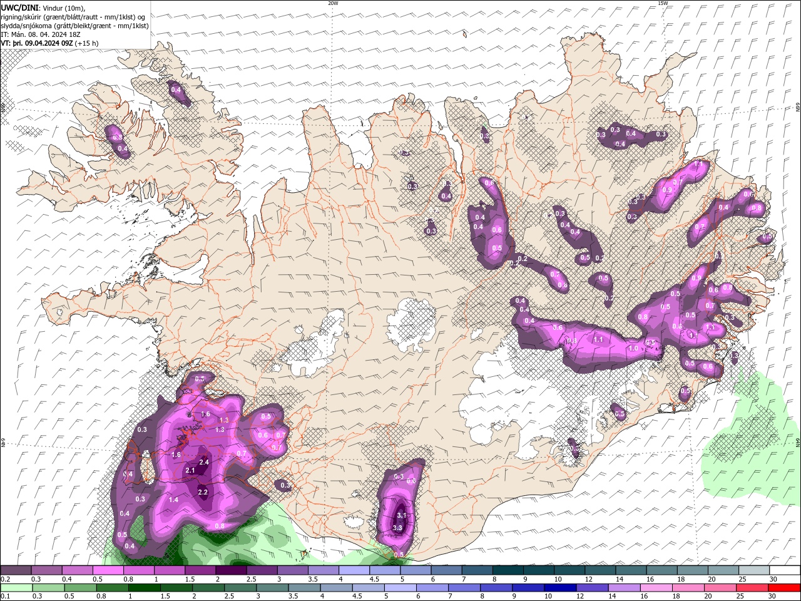Screen dimensions: 801x601
Task: Click the 1.0 value in the eastern snow band
Action: [x=633, y=349]
